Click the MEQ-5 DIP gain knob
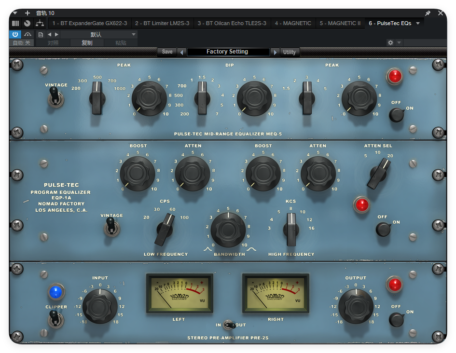 click(254, 98)
